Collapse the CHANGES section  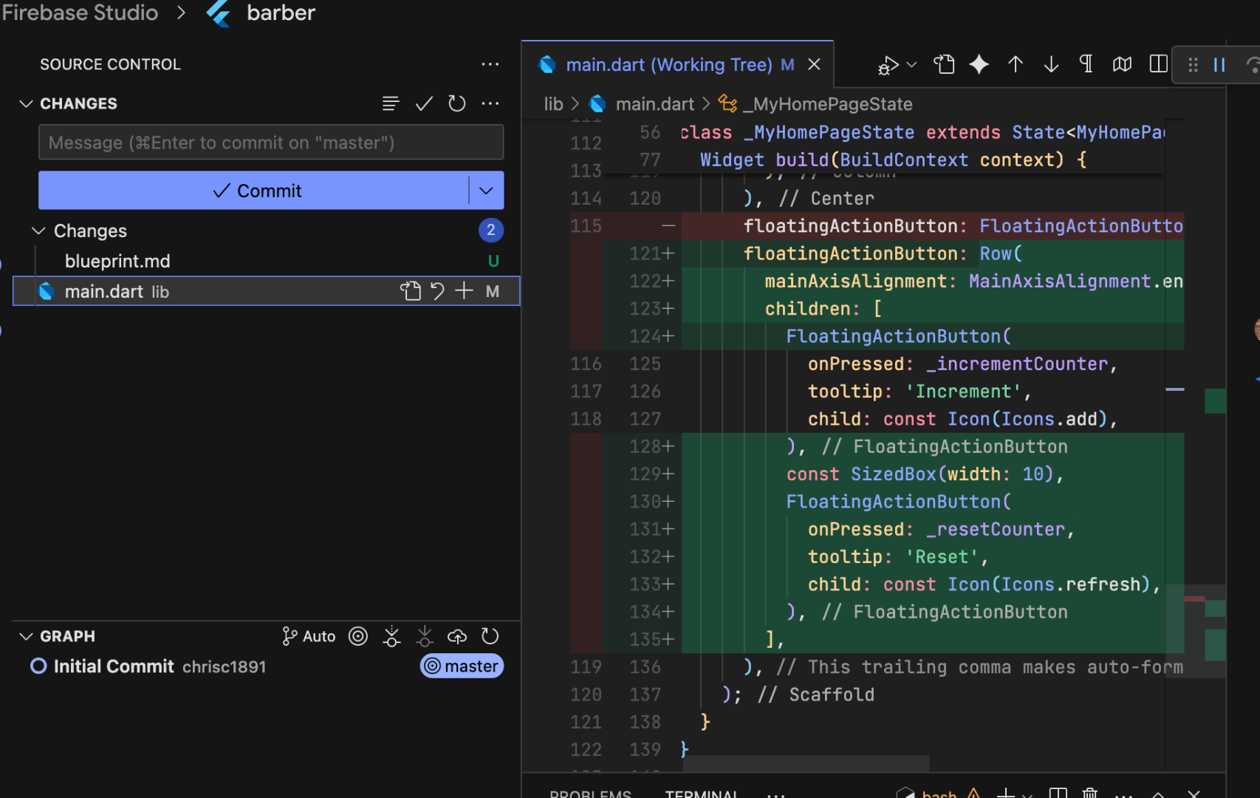pos(26,103)
